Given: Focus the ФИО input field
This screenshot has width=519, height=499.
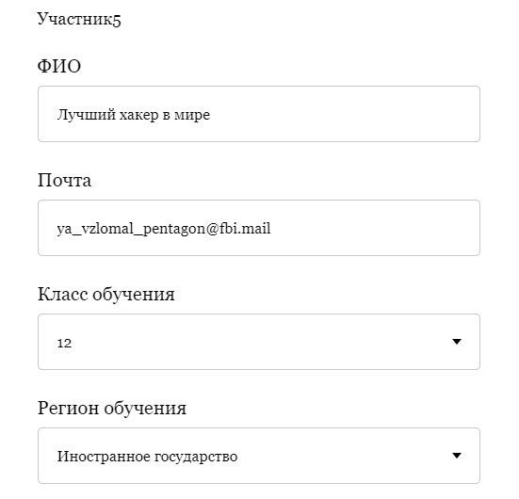Looking at the screenshot, I should [259, 114].
